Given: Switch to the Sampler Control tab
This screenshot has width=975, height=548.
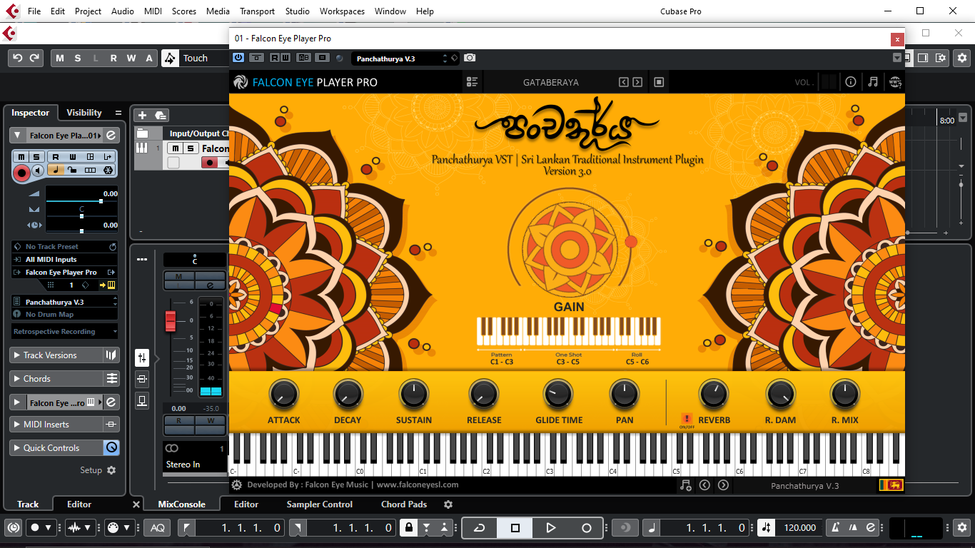Looking at the screenshot, I should (x=319, y=504).
